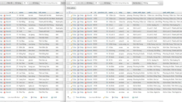
Task: Tick checkbox for id 1294 Ái Quốc row
Action: (68, 54)
